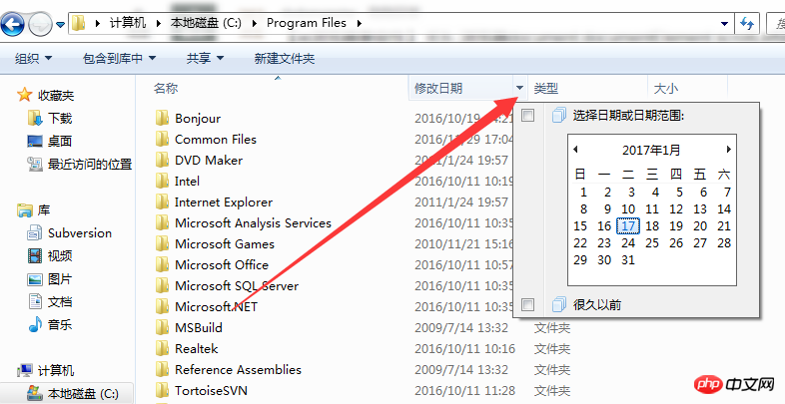Click 本地磁盘 (C:) drive icon in sidebar

tap(35, 393)
